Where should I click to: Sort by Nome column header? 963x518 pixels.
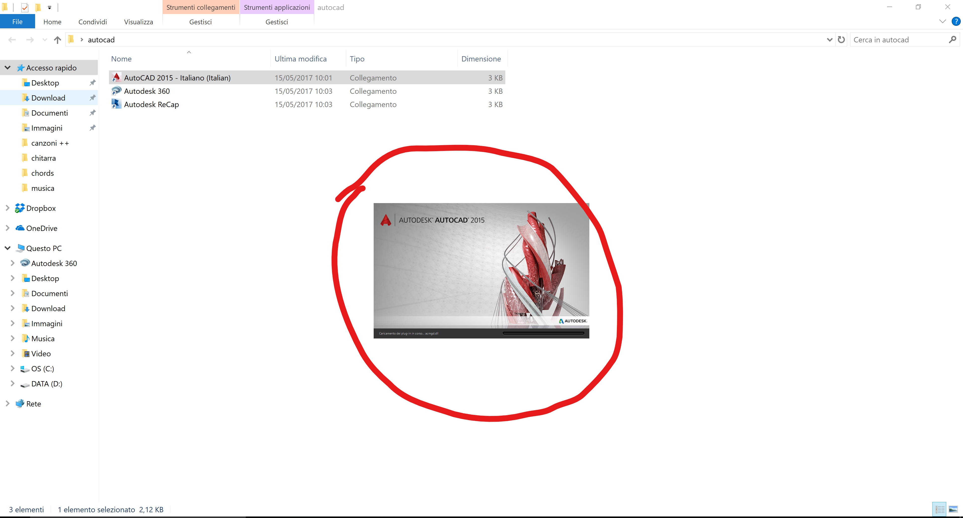[189, 59]
